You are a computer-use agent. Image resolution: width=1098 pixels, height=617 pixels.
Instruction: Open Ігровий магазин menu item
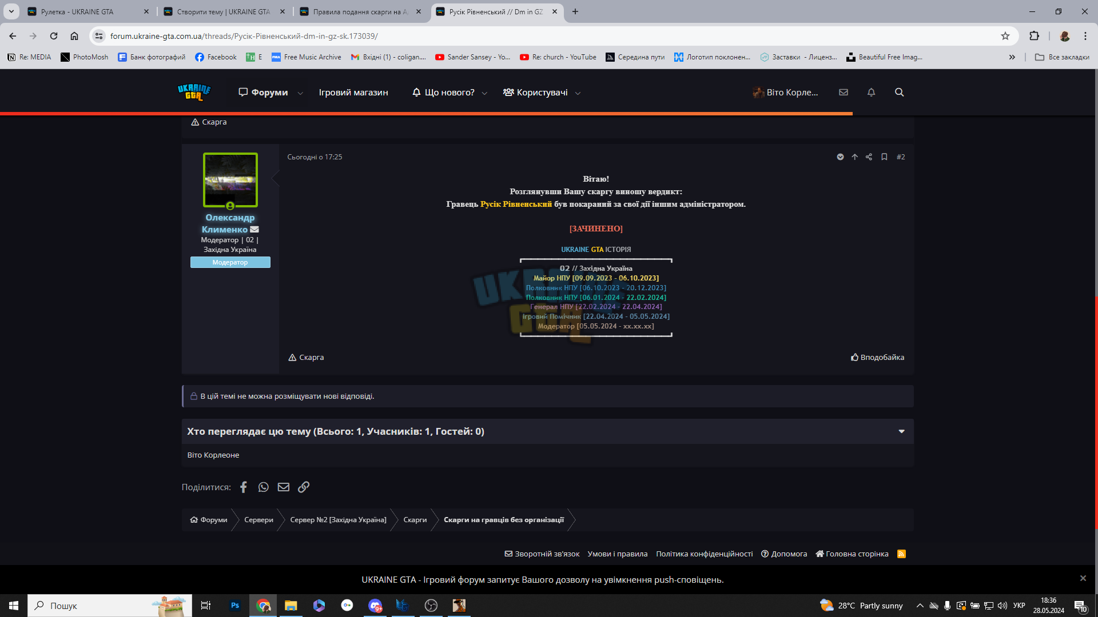[x=353, y=93]
